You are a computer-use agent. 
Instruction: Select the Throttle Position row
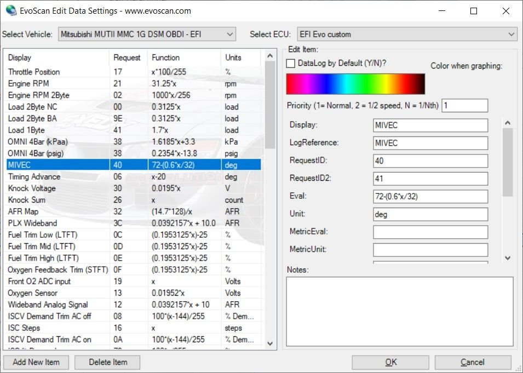(x=34, y=72)
